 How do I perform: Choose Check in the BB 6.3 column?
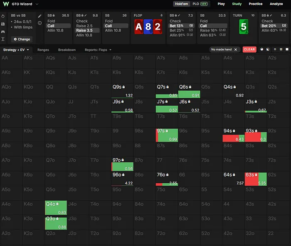coord(274,21)
